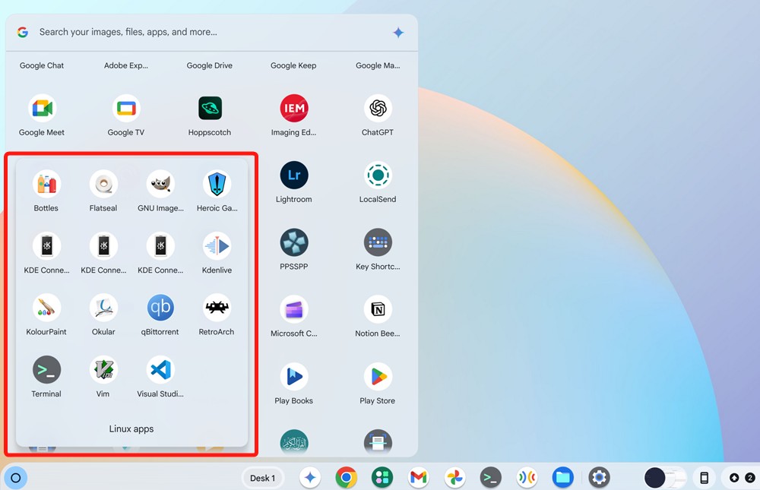Open GNU Image Manipulation Program
760x490 pixels.
(160, 184)
